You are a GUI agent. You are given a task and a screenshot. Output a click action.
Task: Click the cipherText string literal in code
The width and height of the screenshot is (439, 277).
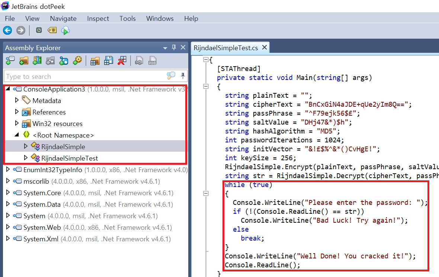click(x=356, y=104)
